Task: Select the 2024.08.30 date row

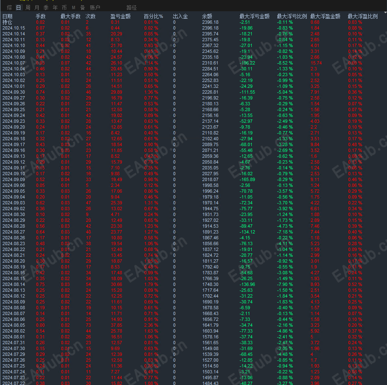Action: tap(193, 214)
